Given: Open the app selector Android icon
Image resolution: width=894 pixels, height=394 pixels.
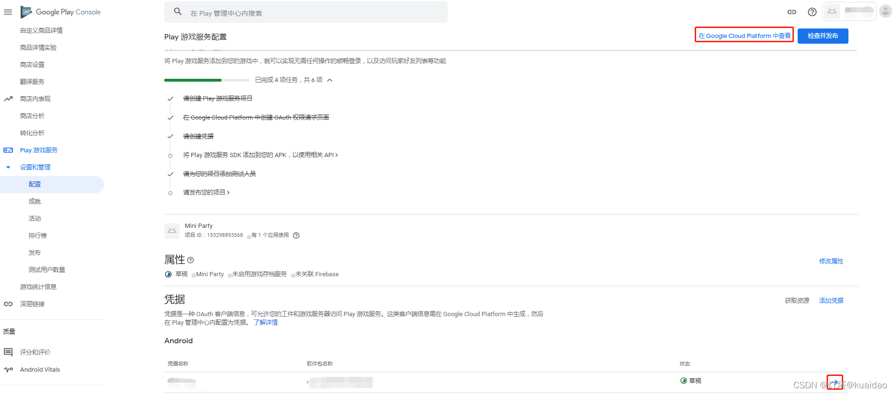Looking at the screenshot, I should click(x=832, y=11).
